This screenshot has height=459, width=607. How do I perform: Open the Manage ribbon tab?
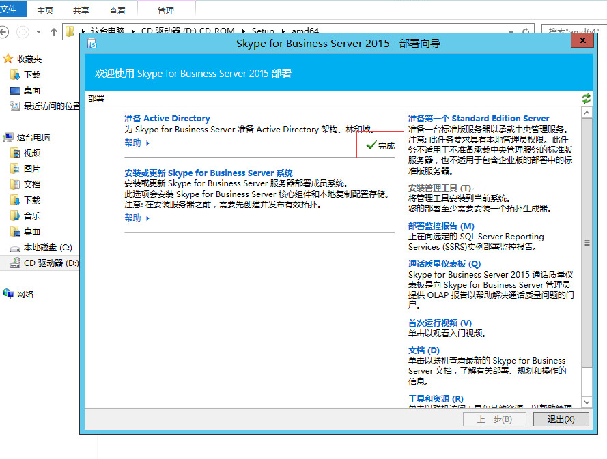tap(166, 10)
